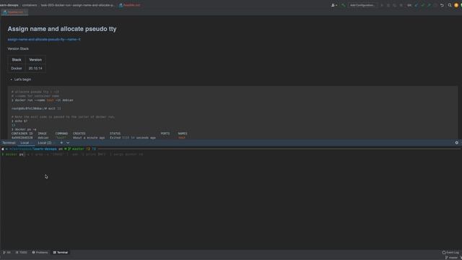This screenshot has width=462, height=260.
Task: Click the 'CONTAINER ID' column header text
Action: 22,134
